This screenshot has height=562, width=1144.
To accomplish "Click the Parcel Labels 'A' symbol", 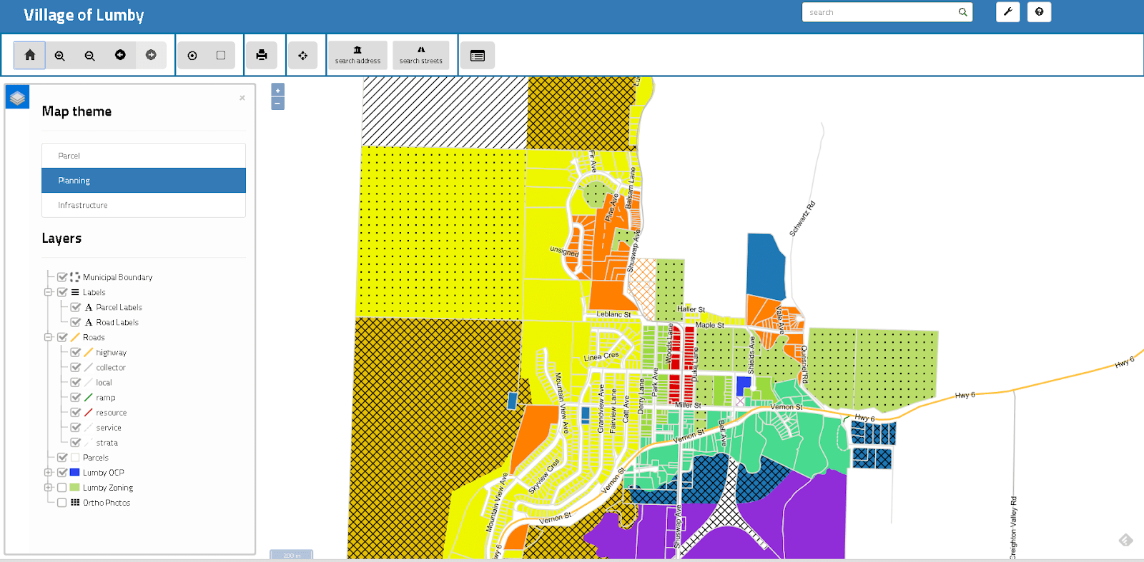I will point(89,307).
